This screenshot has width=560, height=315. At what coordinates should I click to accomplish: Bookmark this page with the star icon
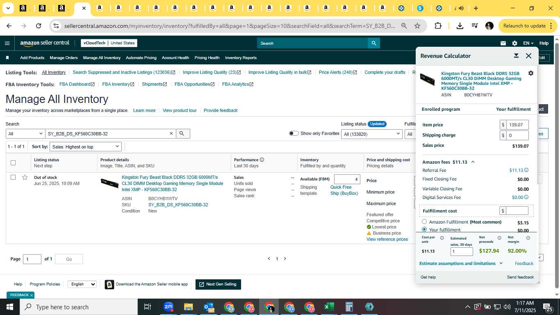tap(417, 26)
